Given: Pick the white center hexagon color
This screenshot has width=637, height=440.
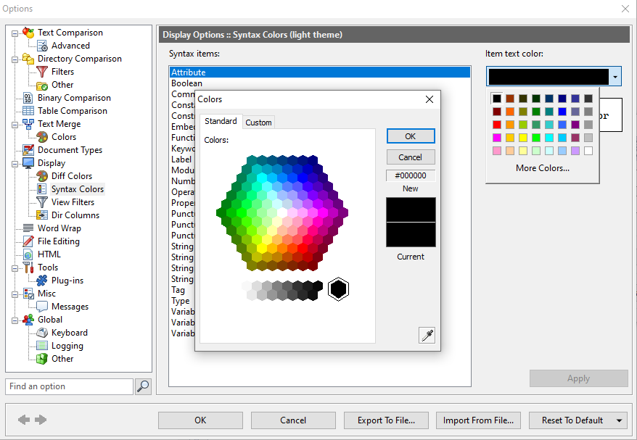Looking at the screenshot, I should click(x=282, y=212).
